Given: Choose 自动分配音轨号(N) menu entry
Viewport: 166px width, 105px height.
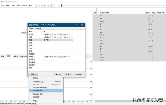Looking at the screenshot, I should pyautogui.click(x=46, y=87).
